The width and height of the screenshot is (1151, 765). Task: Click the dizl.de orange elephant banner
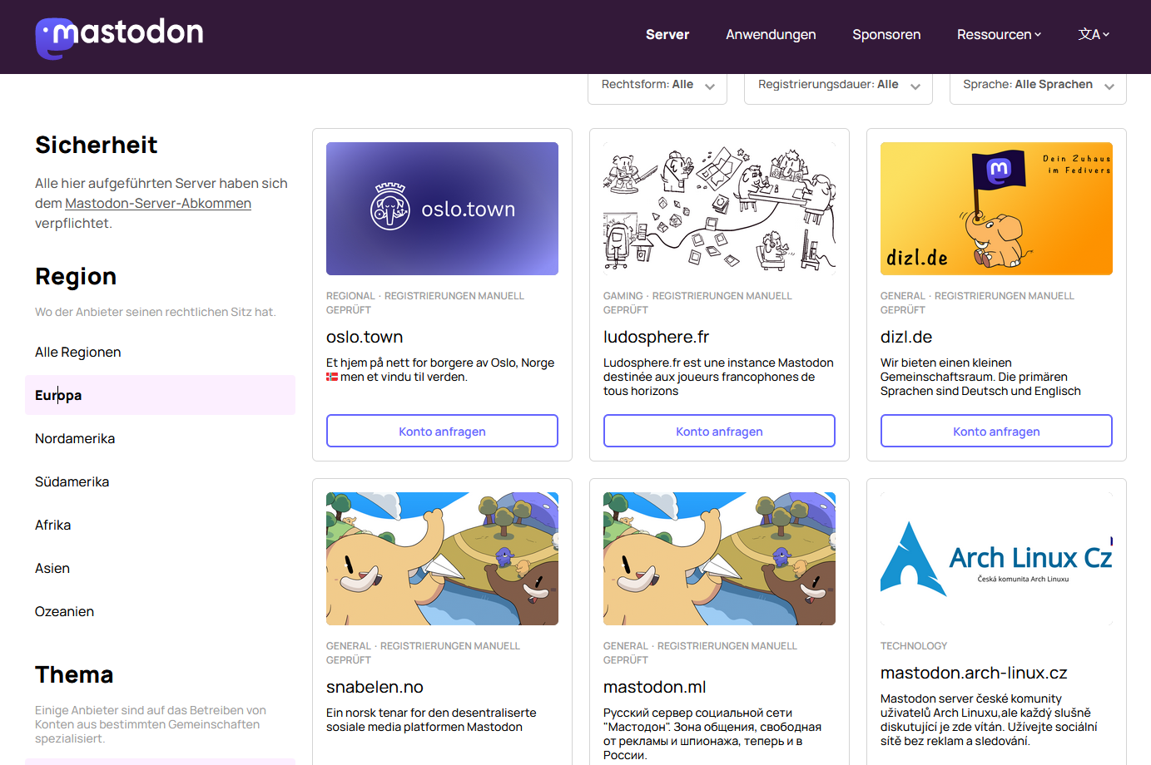click(x=996, y=209)
